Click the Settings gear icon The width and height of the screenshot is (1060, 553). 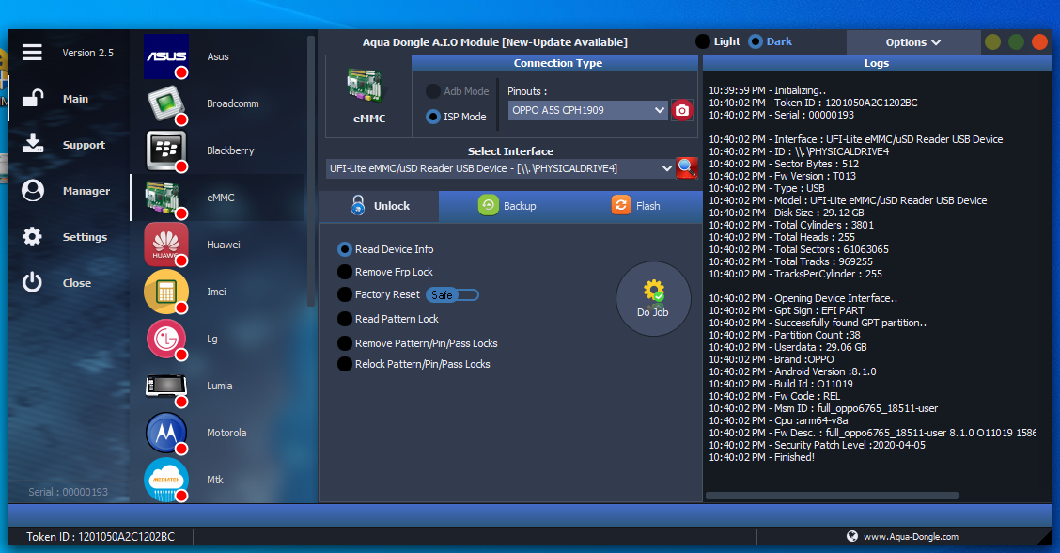pos(32,236)
